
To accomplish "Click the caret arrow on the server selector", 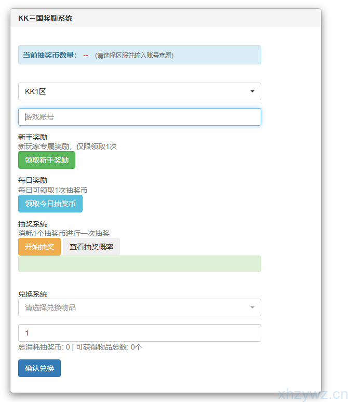I will coord(252,91).
